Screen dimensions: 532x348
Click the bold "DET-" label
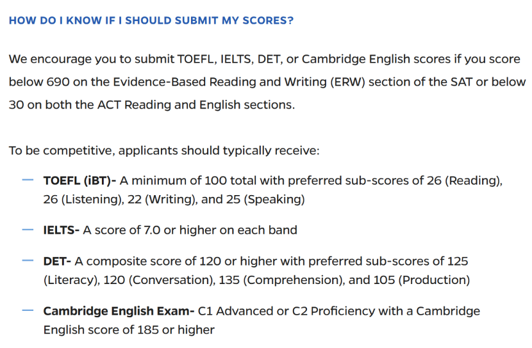coord(57,261)
